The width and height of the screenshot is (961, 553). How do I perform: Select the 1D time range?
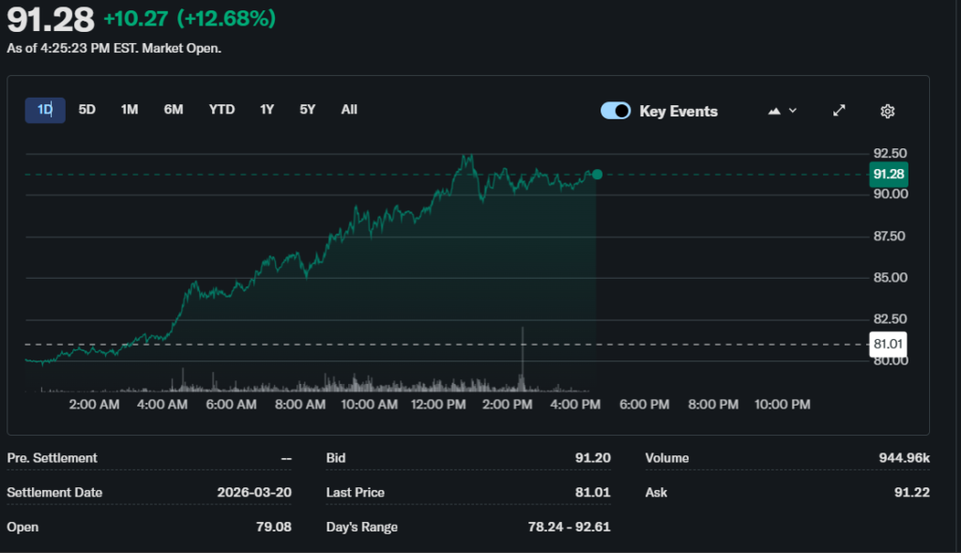click(x=45, y=110)
